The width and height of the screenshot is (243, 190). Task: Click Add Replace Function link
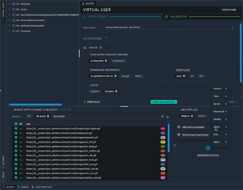click(208, 155)
